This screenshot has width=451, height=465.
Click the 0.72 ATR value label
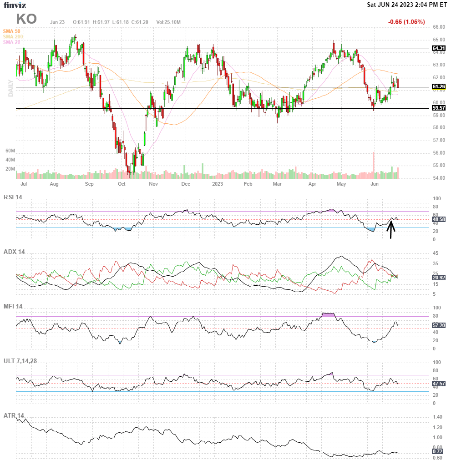point(437,451)
